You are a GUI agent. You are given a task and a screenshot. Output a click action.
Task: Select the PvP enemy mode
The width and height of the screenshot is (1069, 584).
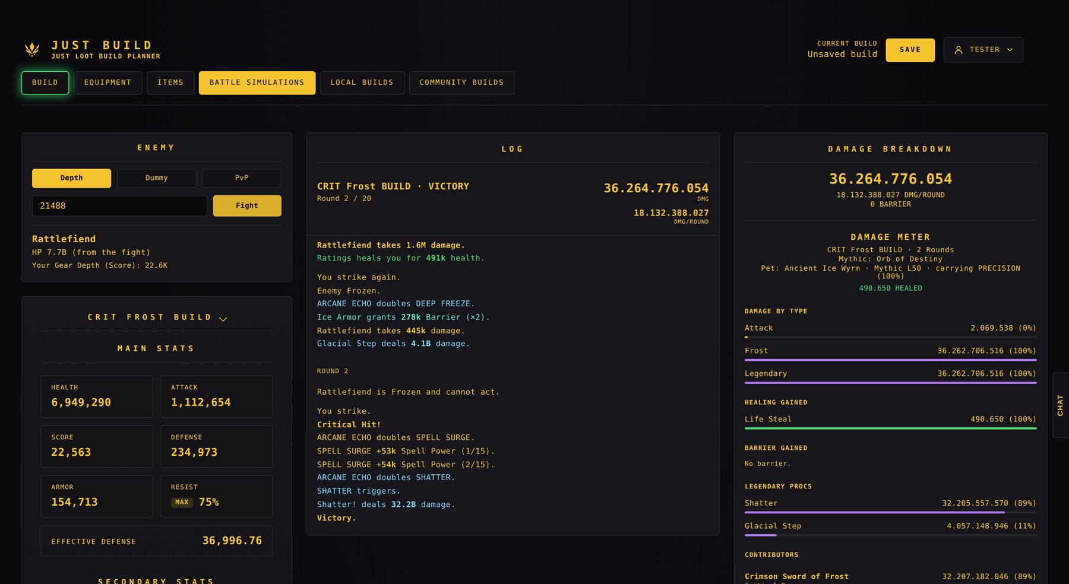click(242, 178)
